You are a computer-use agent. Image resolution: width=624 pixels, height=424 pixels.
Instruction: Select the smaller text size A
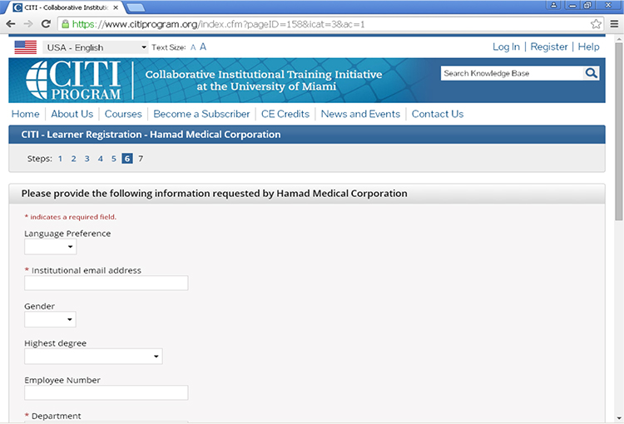193,47
